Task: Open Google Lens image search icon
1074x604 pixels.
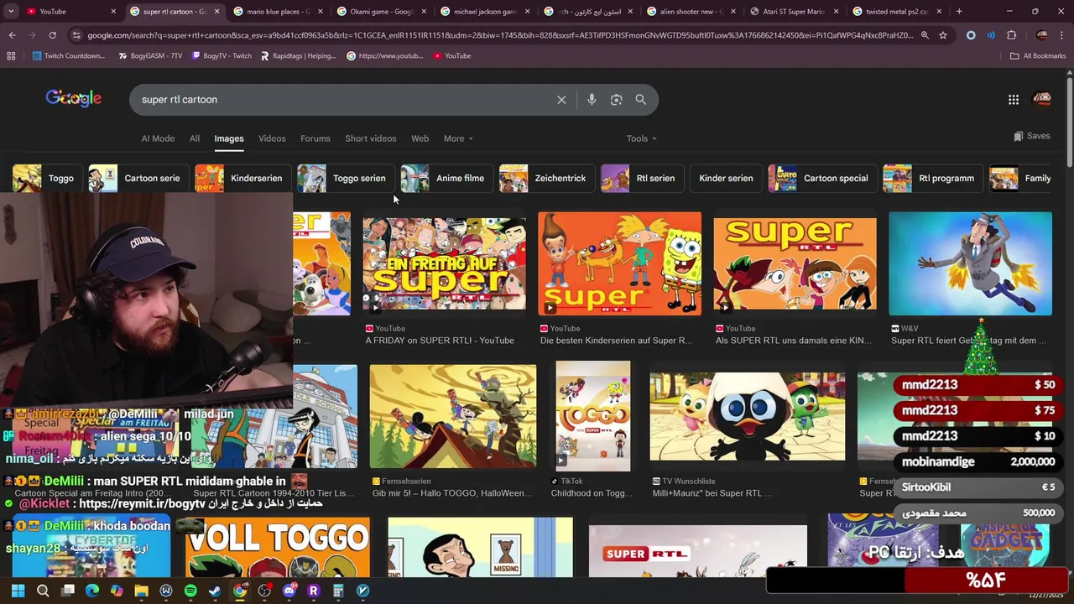Action: (617, 100)
